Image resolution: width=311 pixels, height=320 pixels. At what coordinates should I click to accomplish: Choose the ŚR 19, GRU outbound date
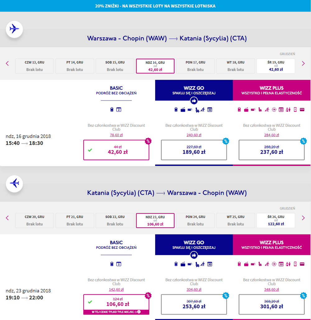point(276,66)
